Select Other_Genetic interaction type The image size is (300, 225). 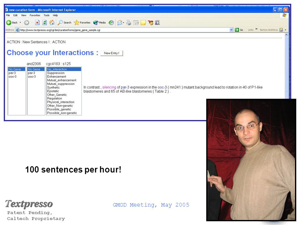[x=64, y=95]
